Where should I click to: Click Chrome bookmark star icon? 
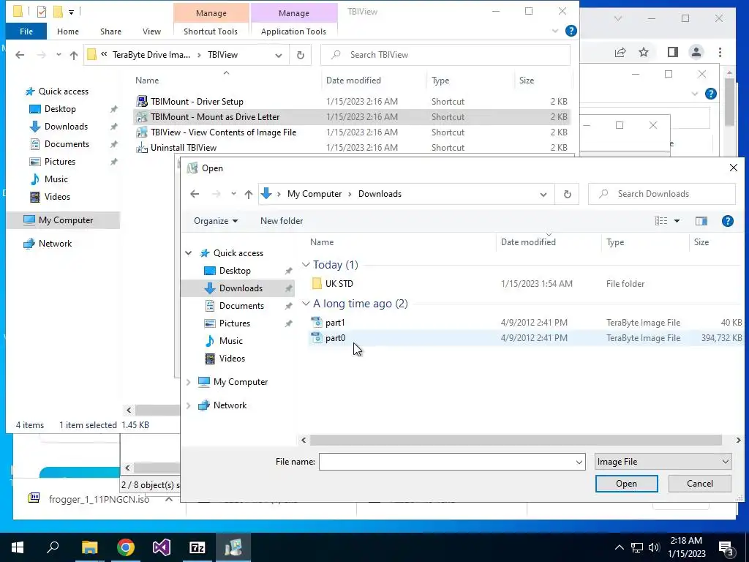pyautogui.click(x=644, y=52)
